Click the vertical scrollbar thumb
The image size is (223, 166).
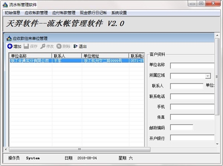point(217,77)
